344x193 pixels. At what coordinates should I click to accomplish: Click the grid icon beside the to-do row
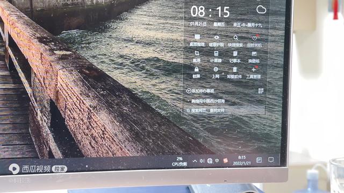261,91
